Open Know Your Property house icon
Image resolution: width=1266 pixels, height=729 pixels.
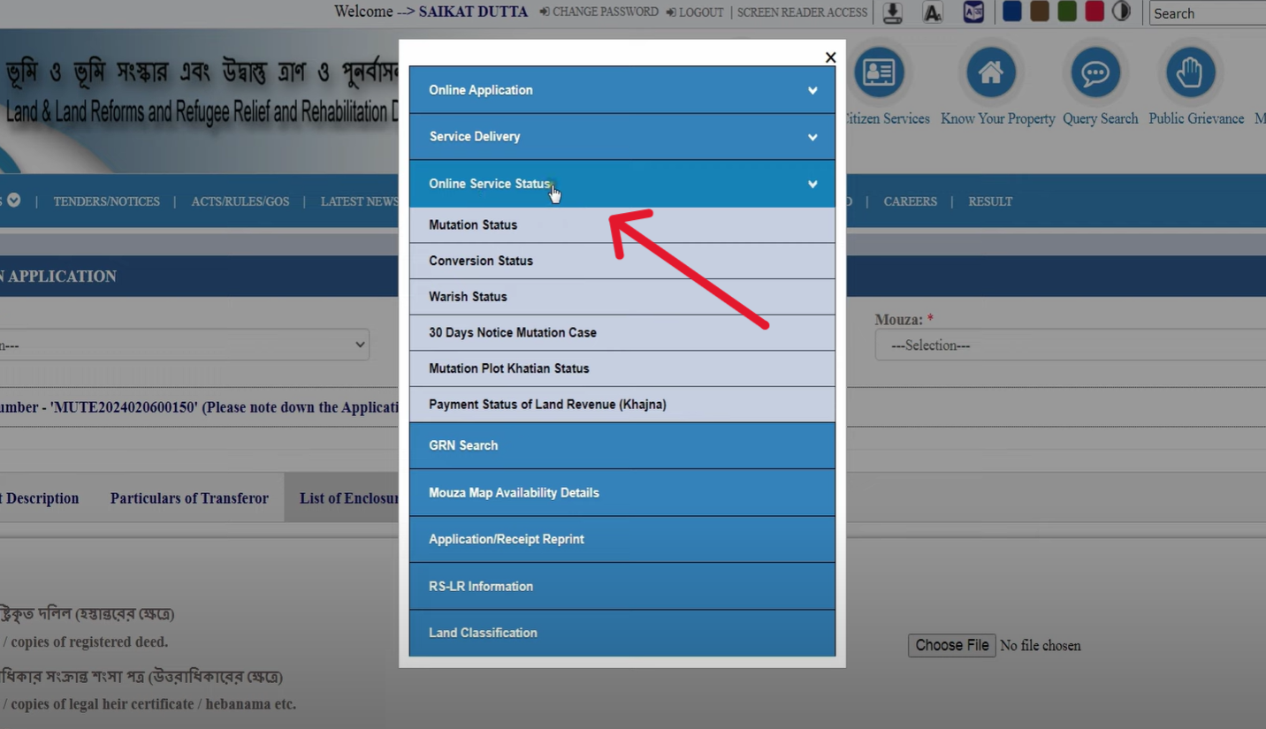[990, 73]
